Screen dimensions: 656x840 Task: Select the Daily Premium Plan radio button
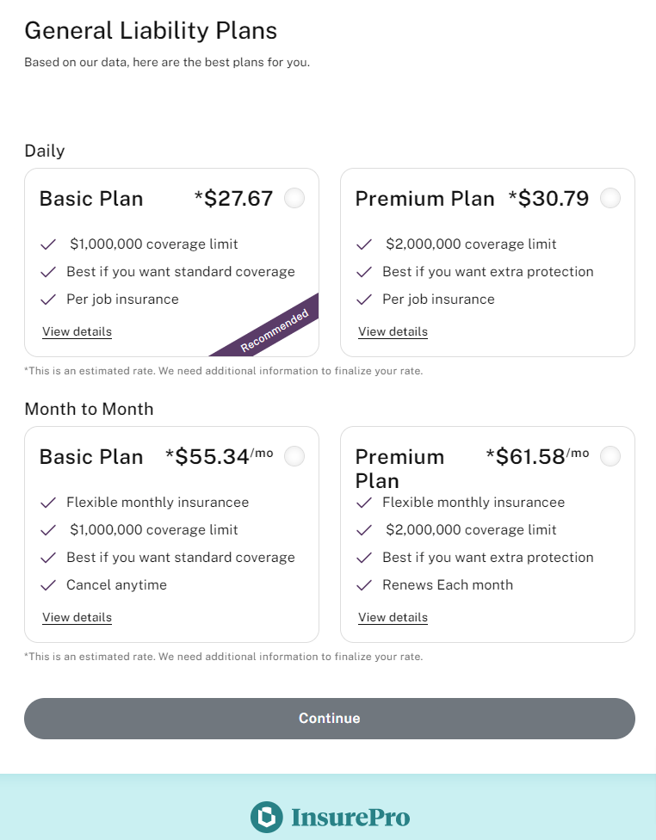point(610,199)
